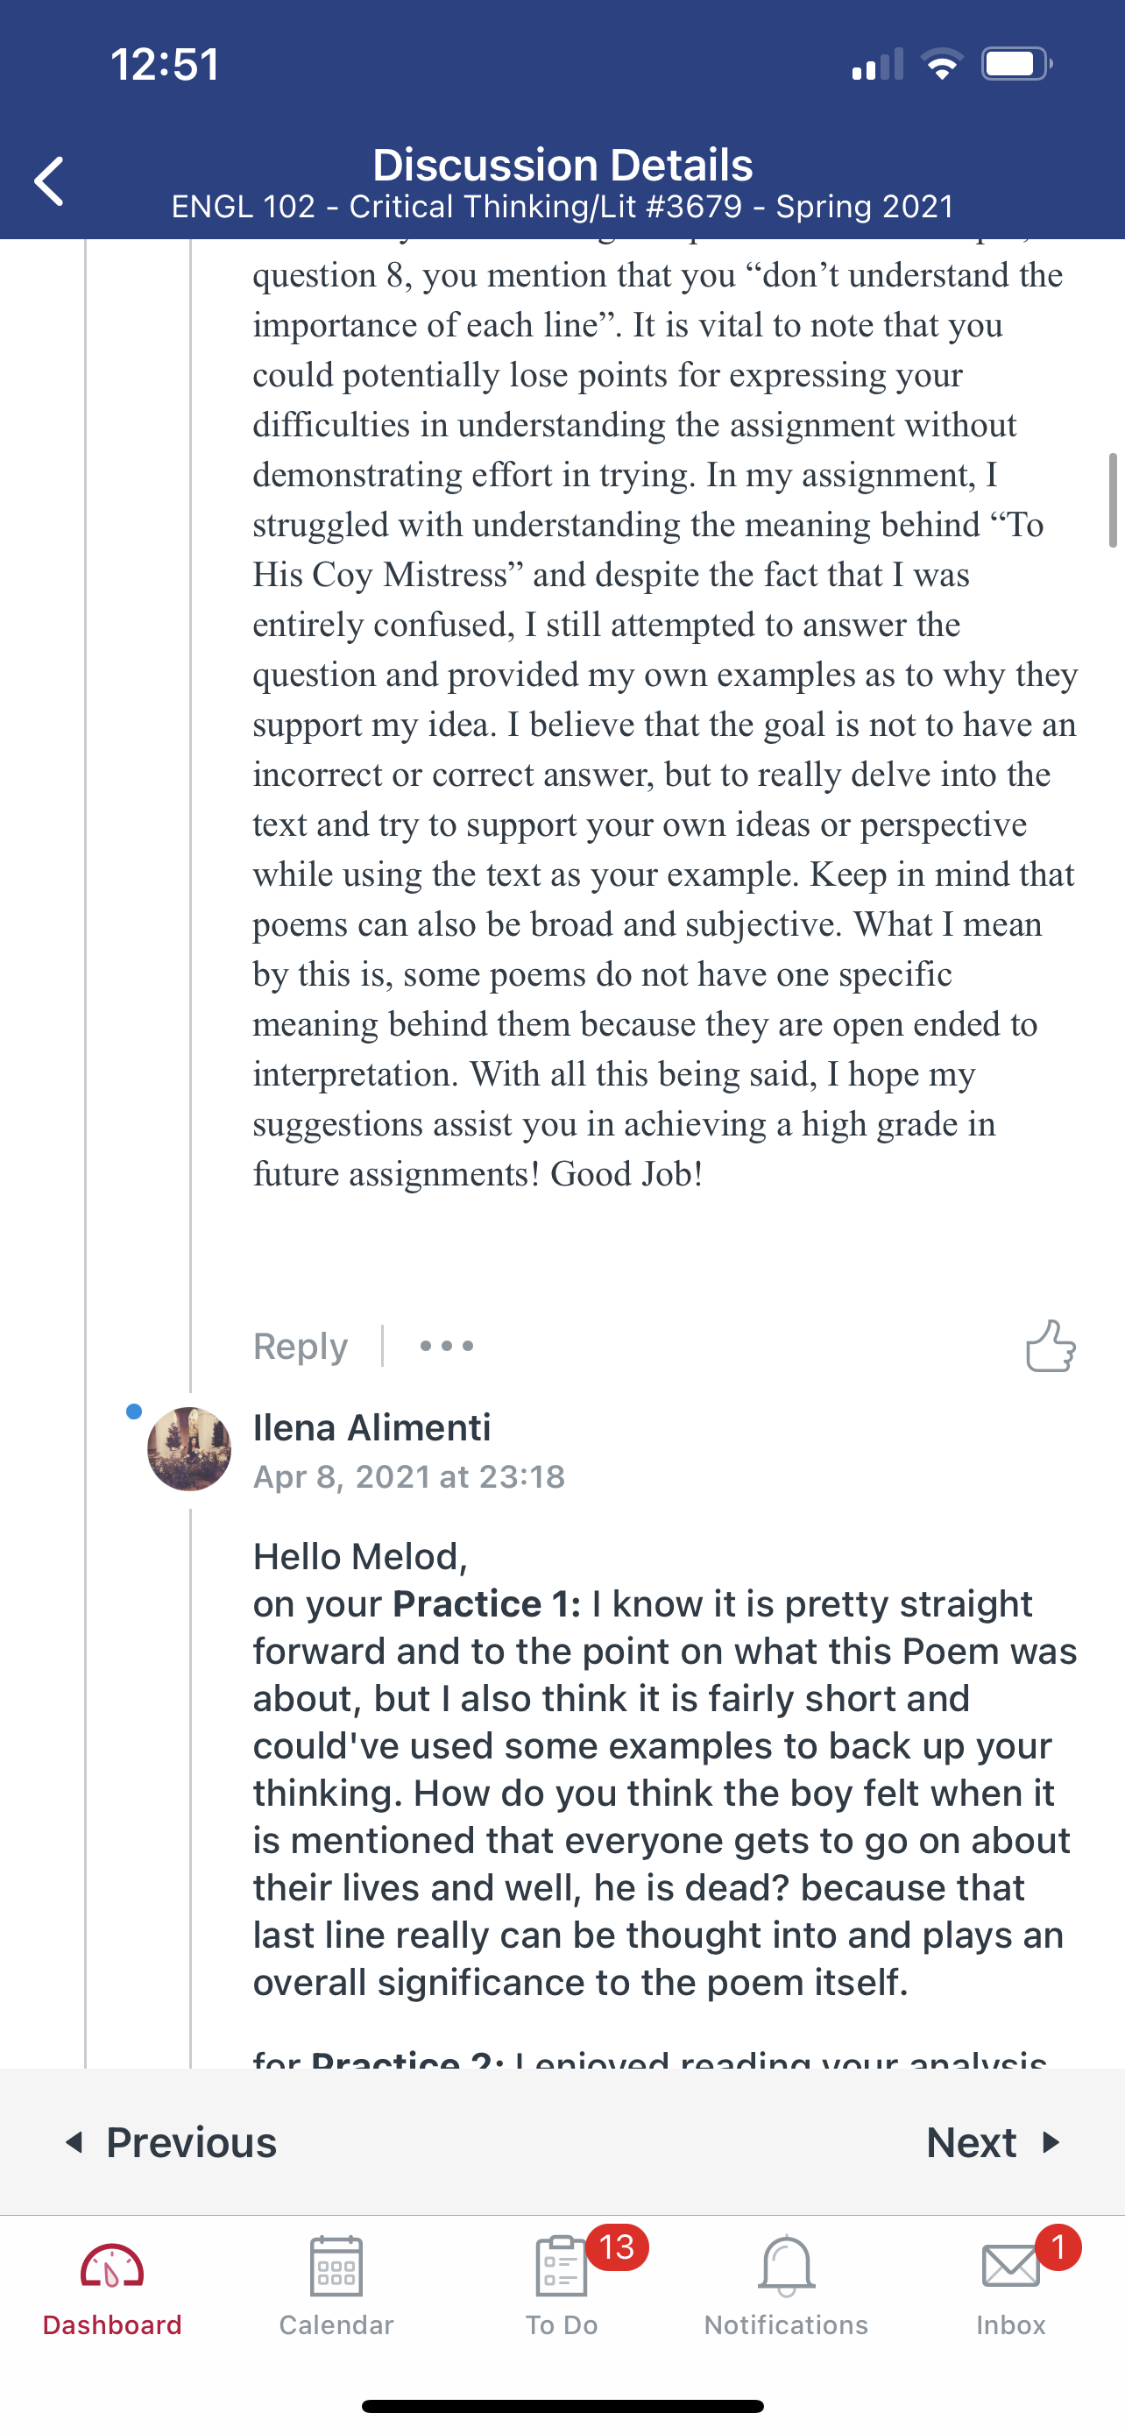Reply to the discussion post
This screenshot has width=1125, height=2434.
[x=301, y=1346]
